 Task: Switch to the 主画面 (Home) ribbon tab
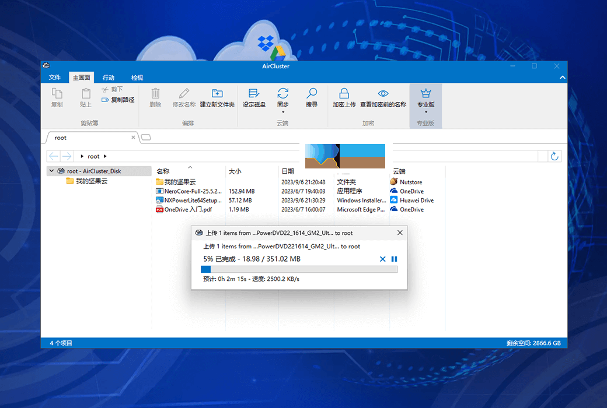coord(81,78)
